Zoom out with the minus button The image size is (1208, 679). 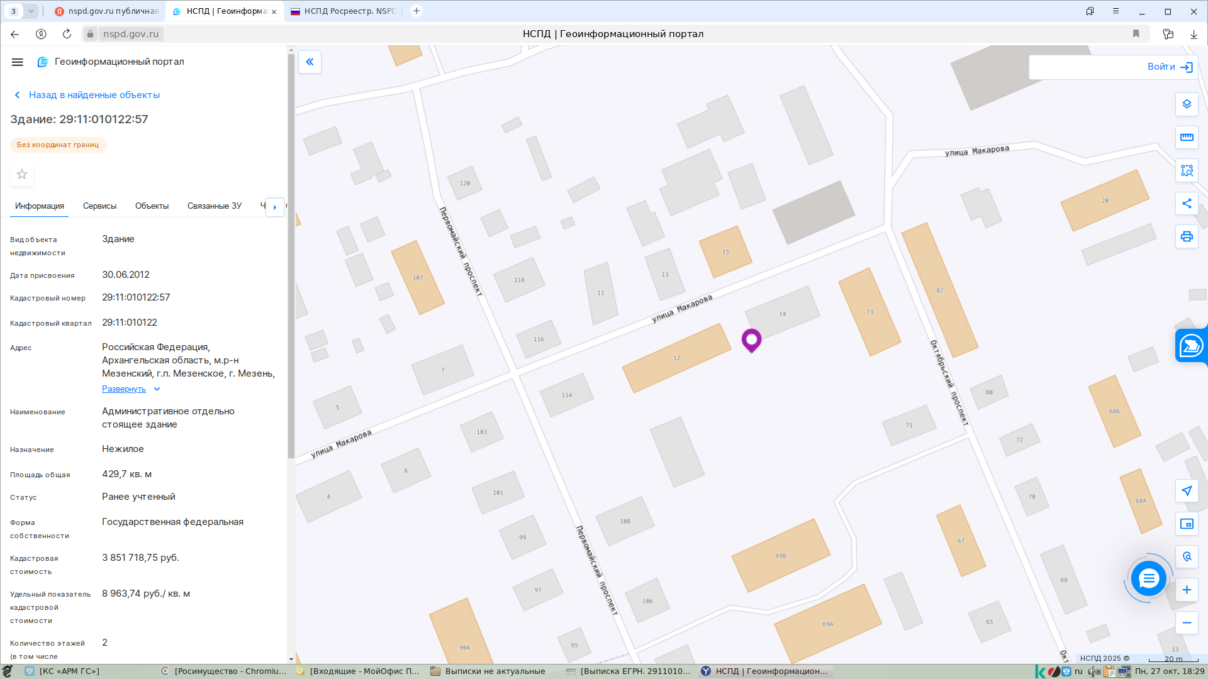[x=1187, y=623]
